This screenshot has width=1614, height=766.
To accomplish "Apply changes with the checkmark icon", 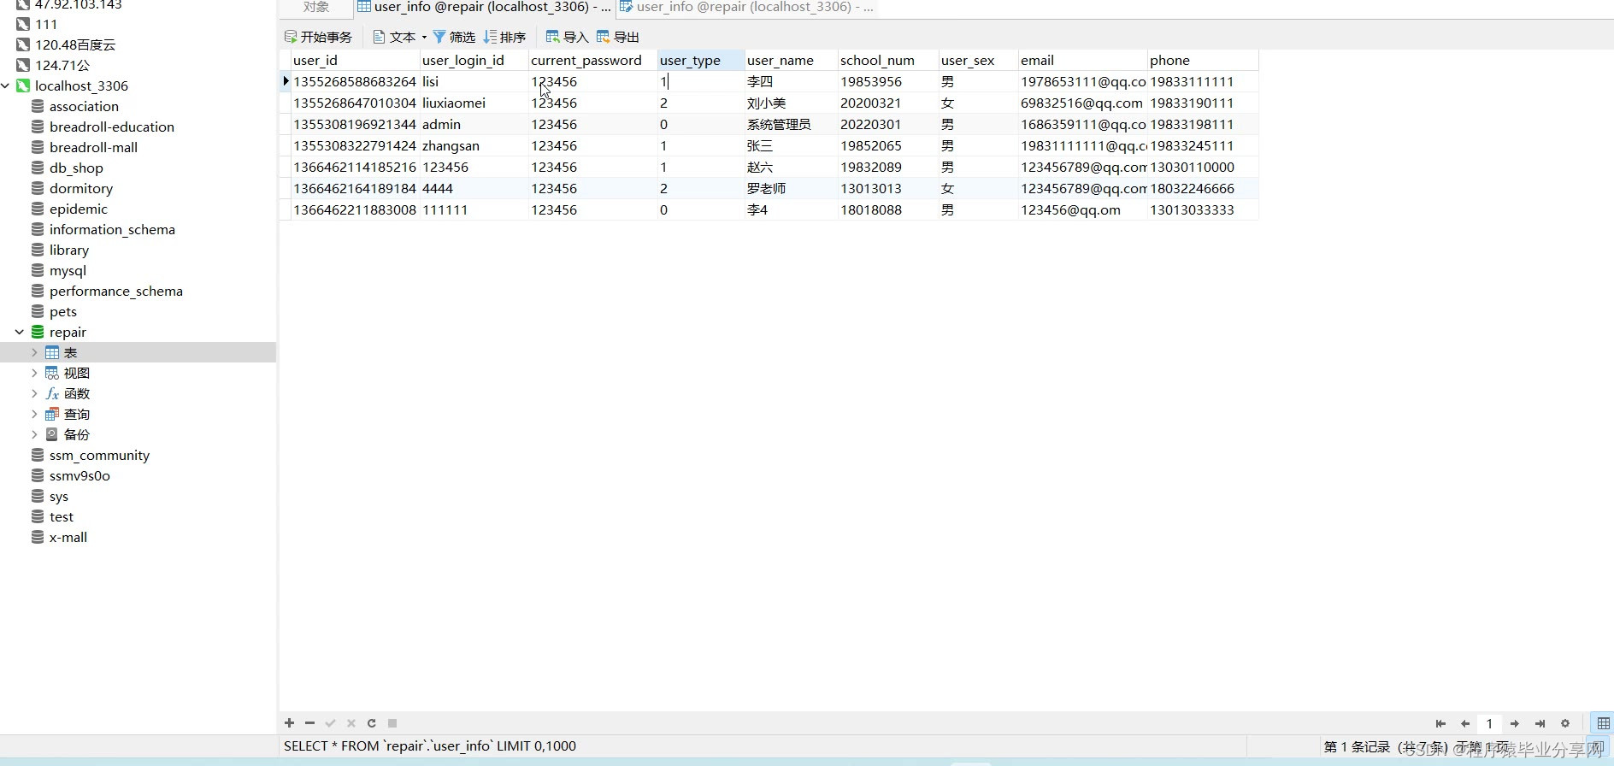I will coord(330,723).
